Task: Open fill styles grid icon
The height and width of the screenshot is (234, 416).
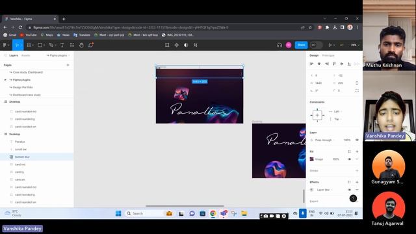Action: (x=350, y=151)
